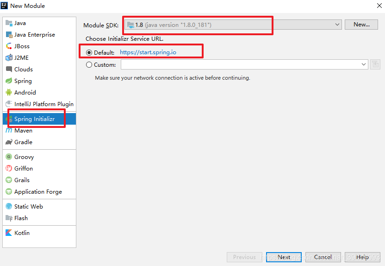Image resolution: width=385 pixels, height=266 pixels.
Task: Click the Android robot icon
Action: pyautogui.click(x=9, y=92)
